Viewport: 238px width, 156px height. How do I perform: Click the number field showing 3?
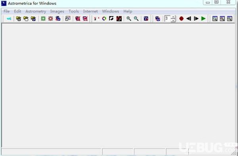167,19
